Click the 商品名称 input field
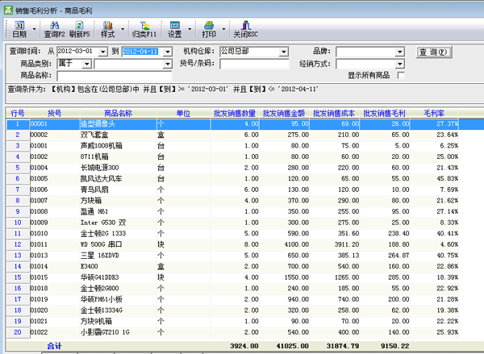Screen dimensions: 484x354 (114, 76)
